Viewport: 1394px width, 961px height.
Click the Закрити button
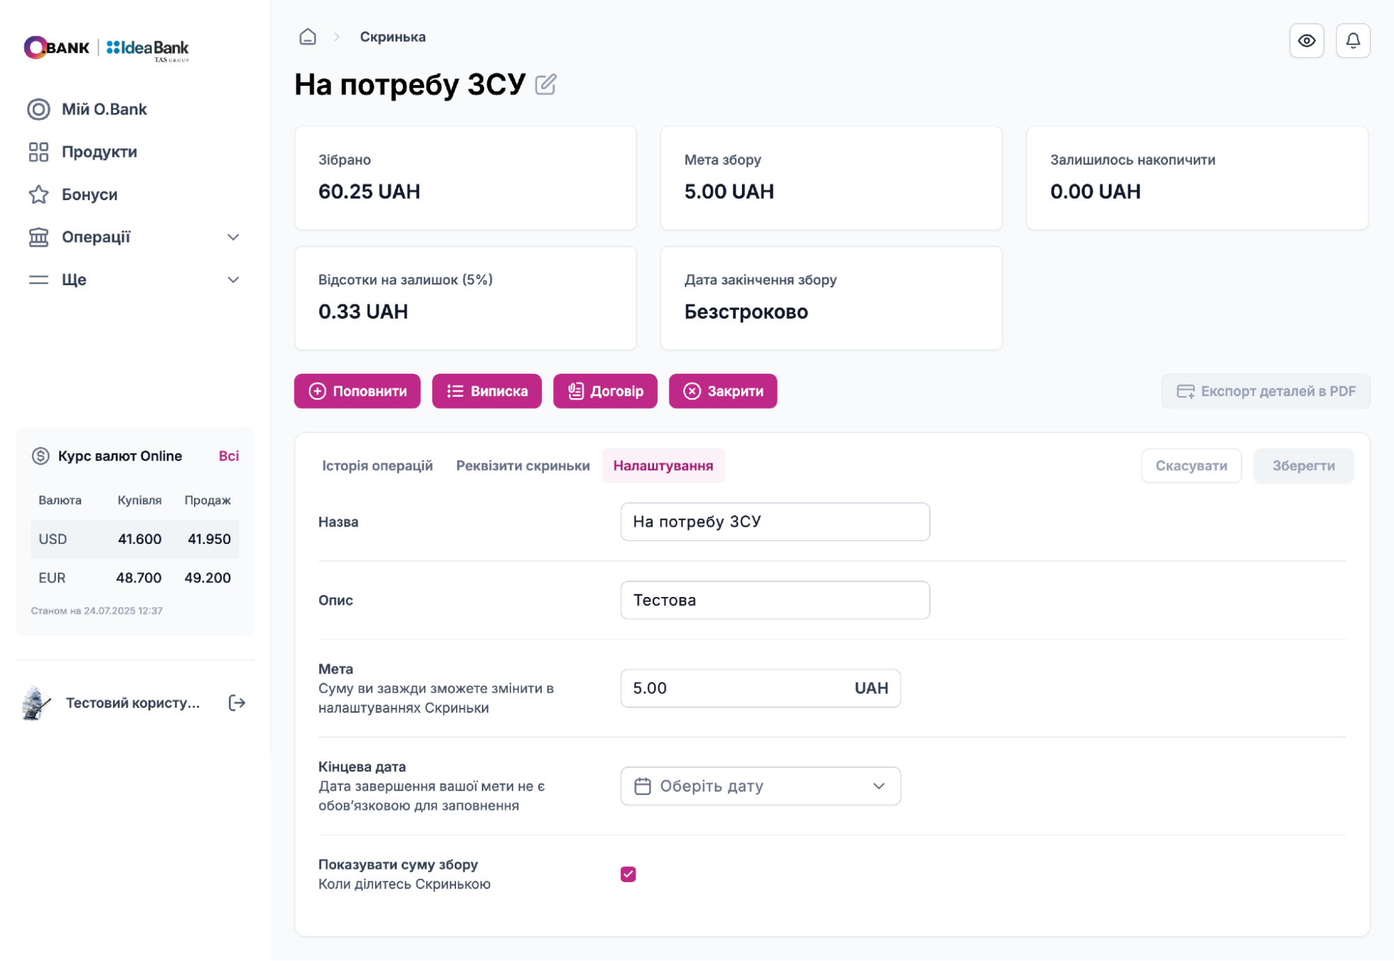tap(722, 391)
